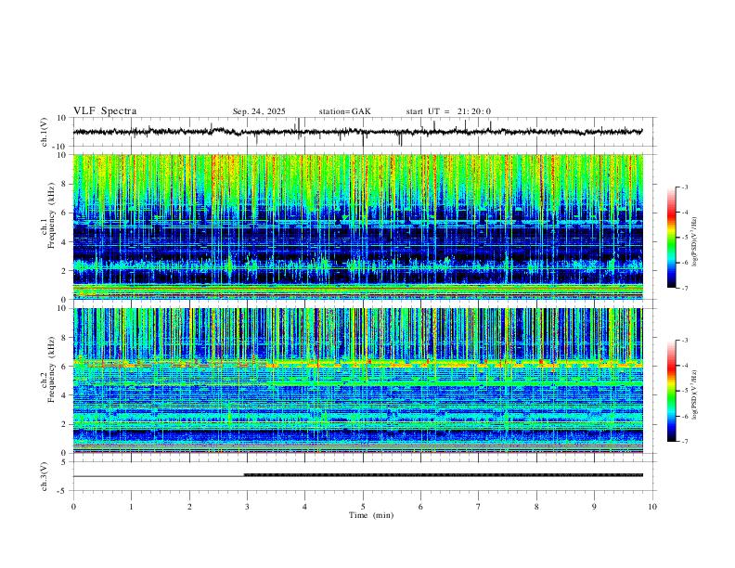Click the "6" kHz tick on ch.1 spectrogram
This screenshot has height=568, width=735.
(65, 213)
